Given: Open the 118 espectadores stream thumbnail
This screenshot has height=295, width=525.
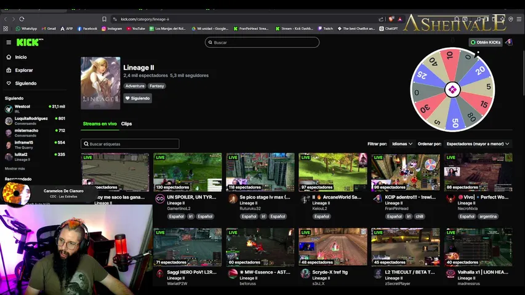Looking at the screenshot, I should pyautogui.click(x=260, y=172).
